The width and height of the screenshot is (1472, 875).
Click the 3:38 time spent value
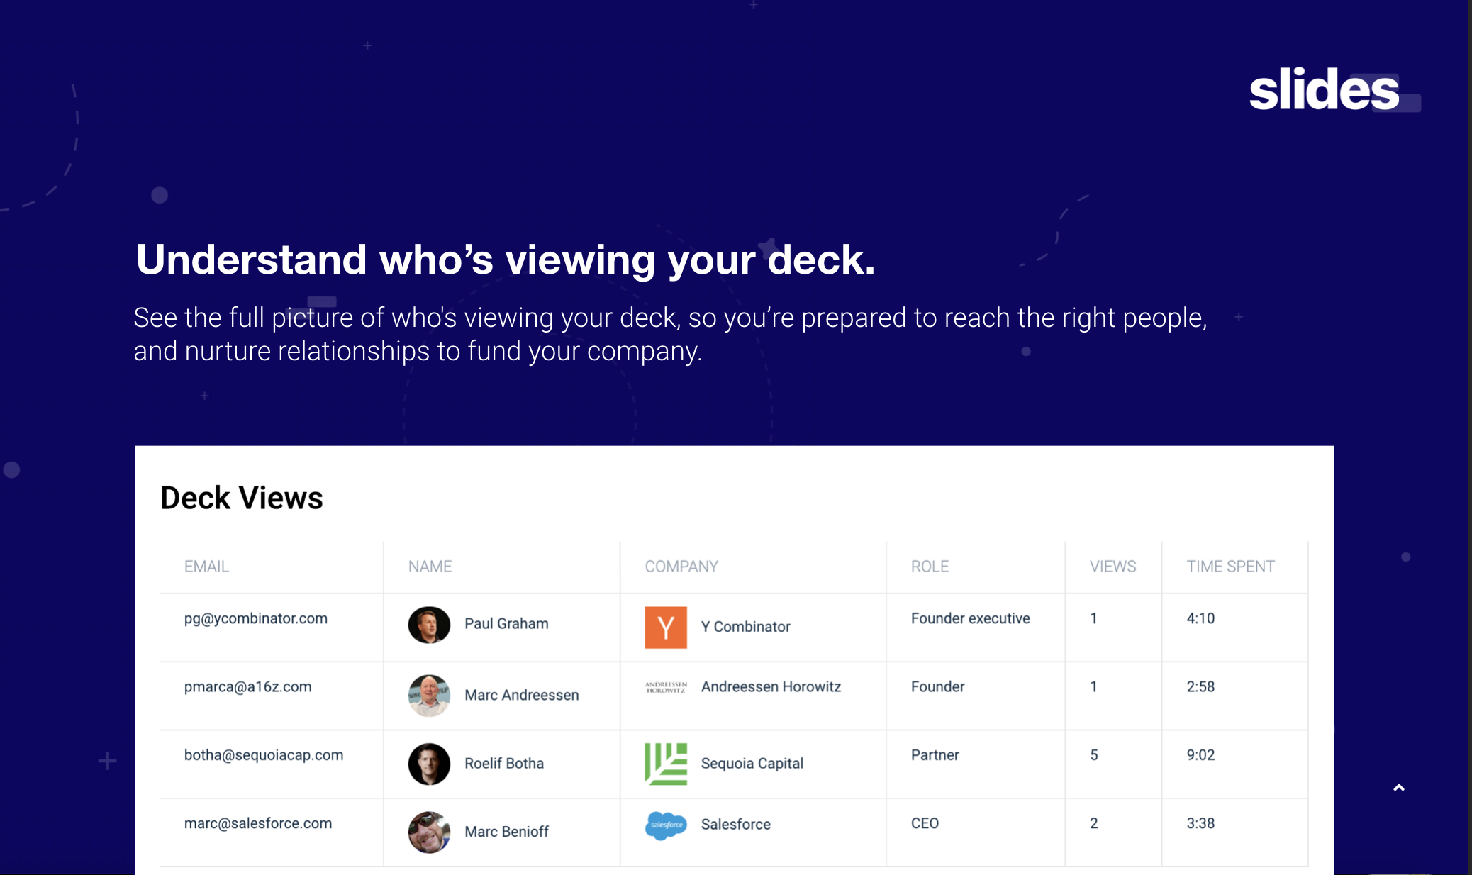pos(1200,823)
